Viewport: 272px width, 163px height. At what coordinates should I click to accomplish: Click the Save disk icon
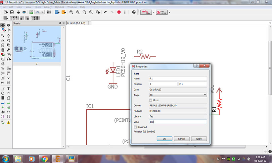click(12, 12)
